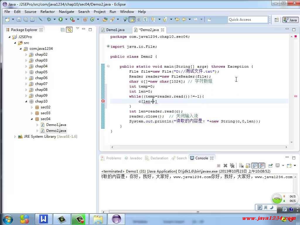Toggle Show Console on Standard Error

(x=261, y=166)
